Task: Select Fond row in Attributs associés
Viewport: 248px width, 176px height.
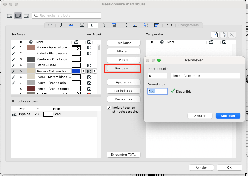Action: pyautogui.click(x=54, y=114)
